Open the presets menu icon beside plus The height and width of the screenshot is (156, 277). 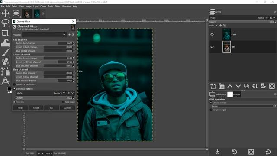click(73, 35)
